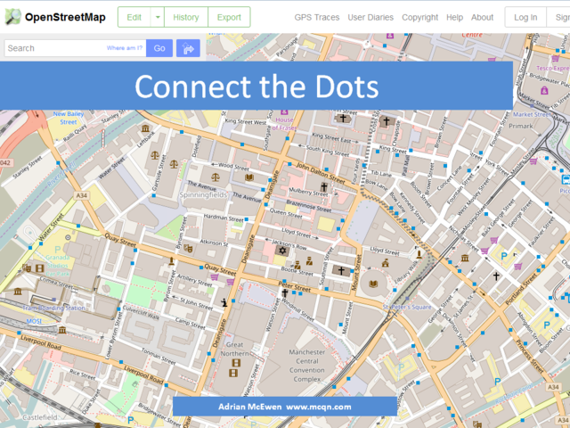Click the Go search button
Image resolution: width=570 pixels, height=428 pixels.
click(x=159, y=48)
